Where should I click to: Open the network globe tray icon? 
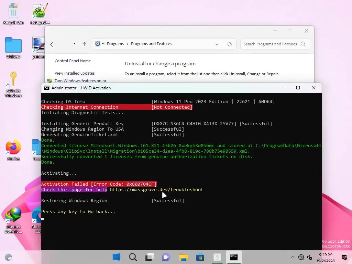click(301, 257)
